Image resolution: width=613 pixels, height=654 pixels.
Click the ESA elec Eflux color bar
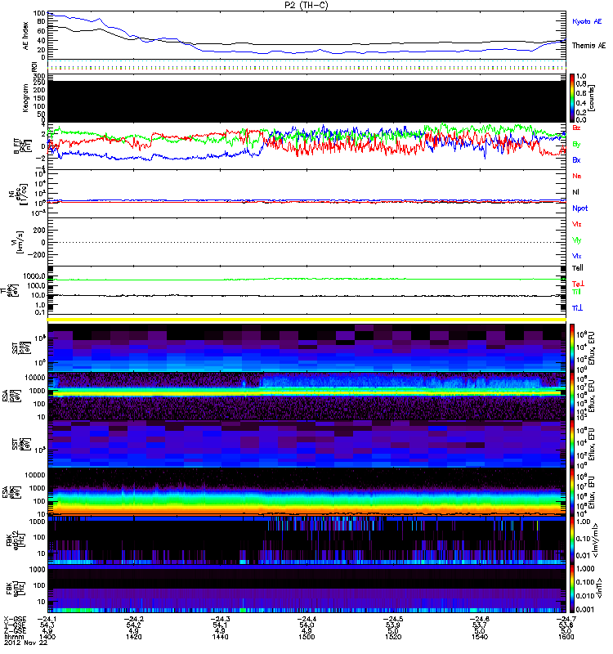(x=571, y=492)
